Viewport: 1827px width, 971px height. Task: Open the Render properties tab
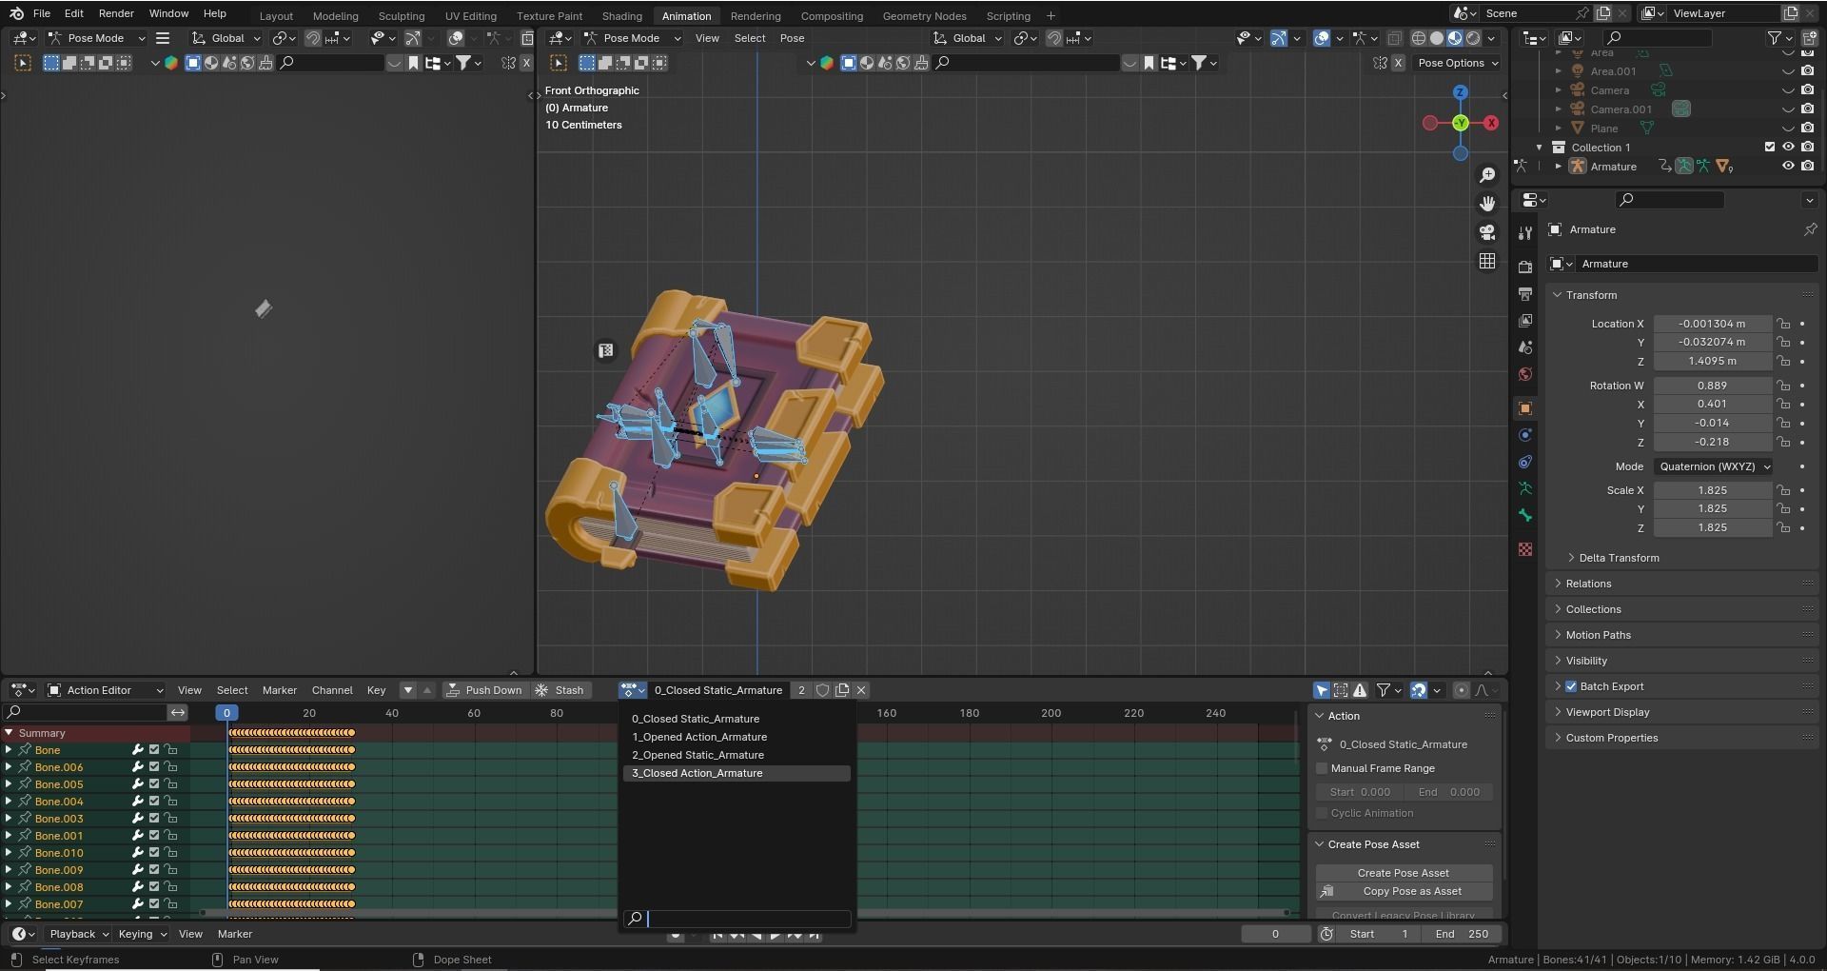[x=1525, y=267]
